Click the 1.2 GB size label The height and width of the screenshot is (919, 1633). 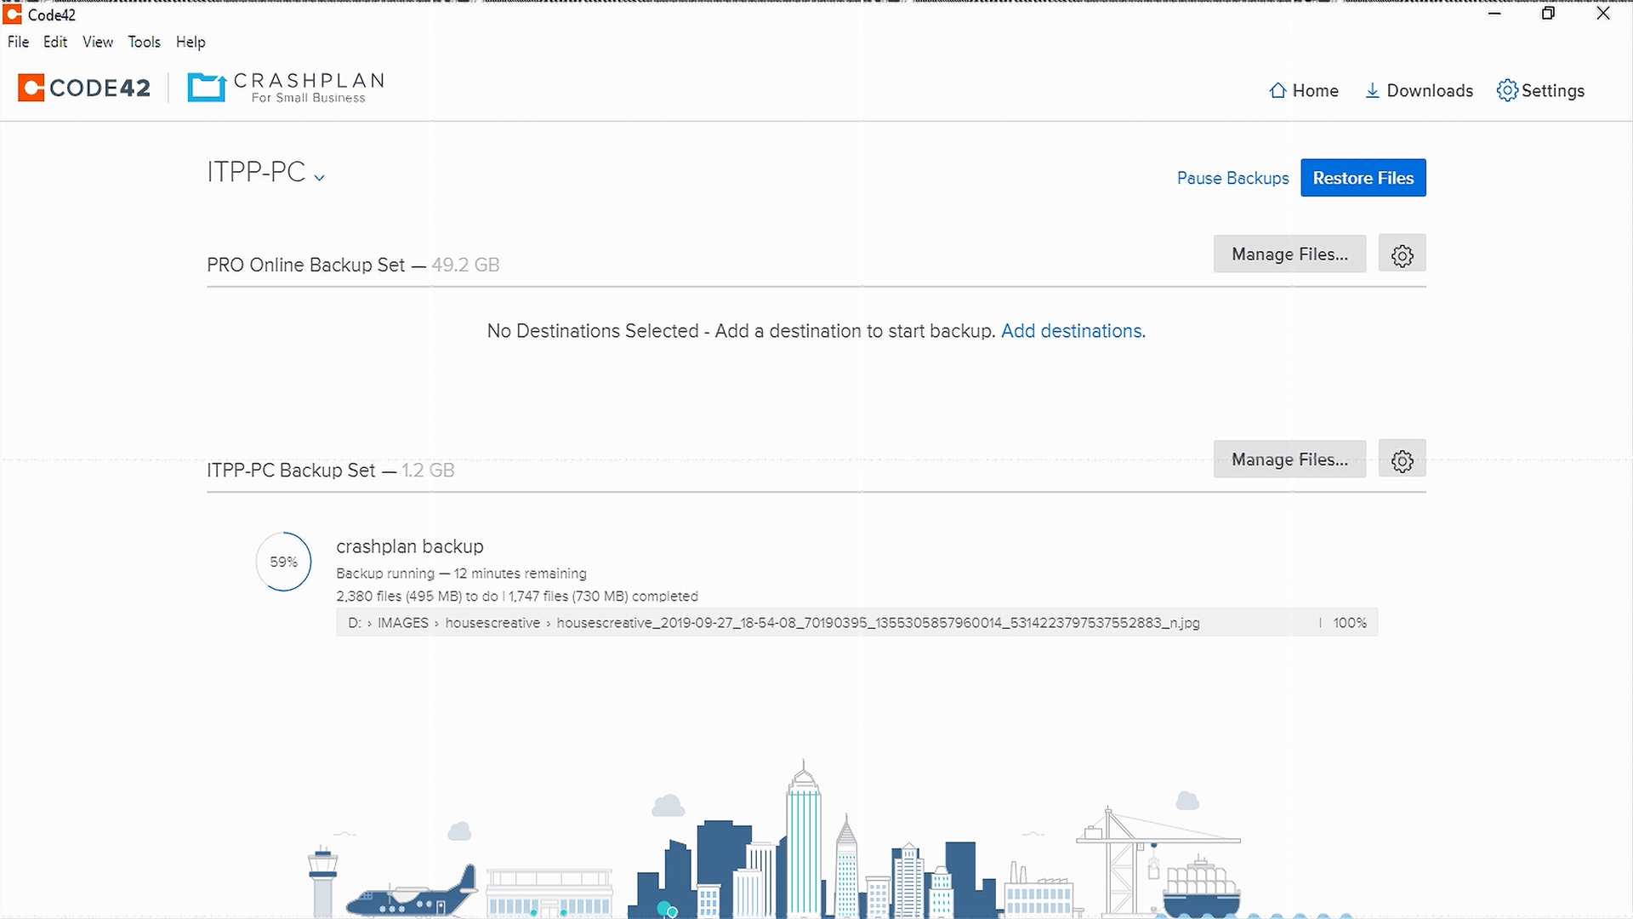click(x=428, y=470)
